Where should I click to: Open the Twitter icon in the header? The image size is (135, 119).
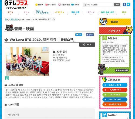(x=128, y=4)
